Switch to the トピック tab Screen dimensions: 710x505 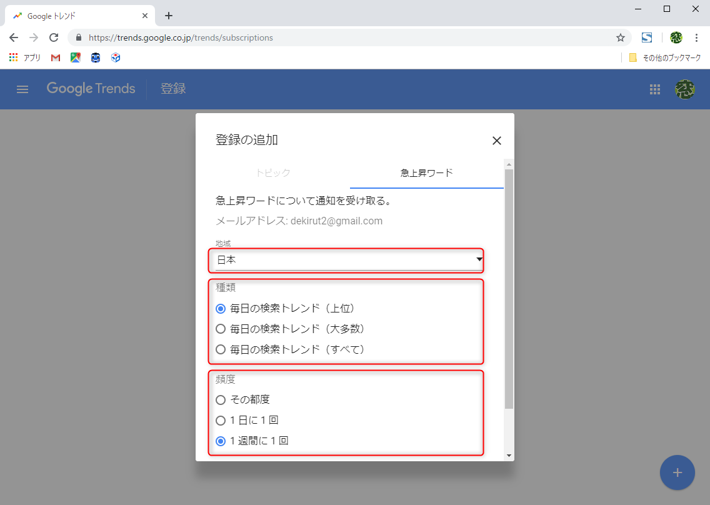(x=273, y=172)
